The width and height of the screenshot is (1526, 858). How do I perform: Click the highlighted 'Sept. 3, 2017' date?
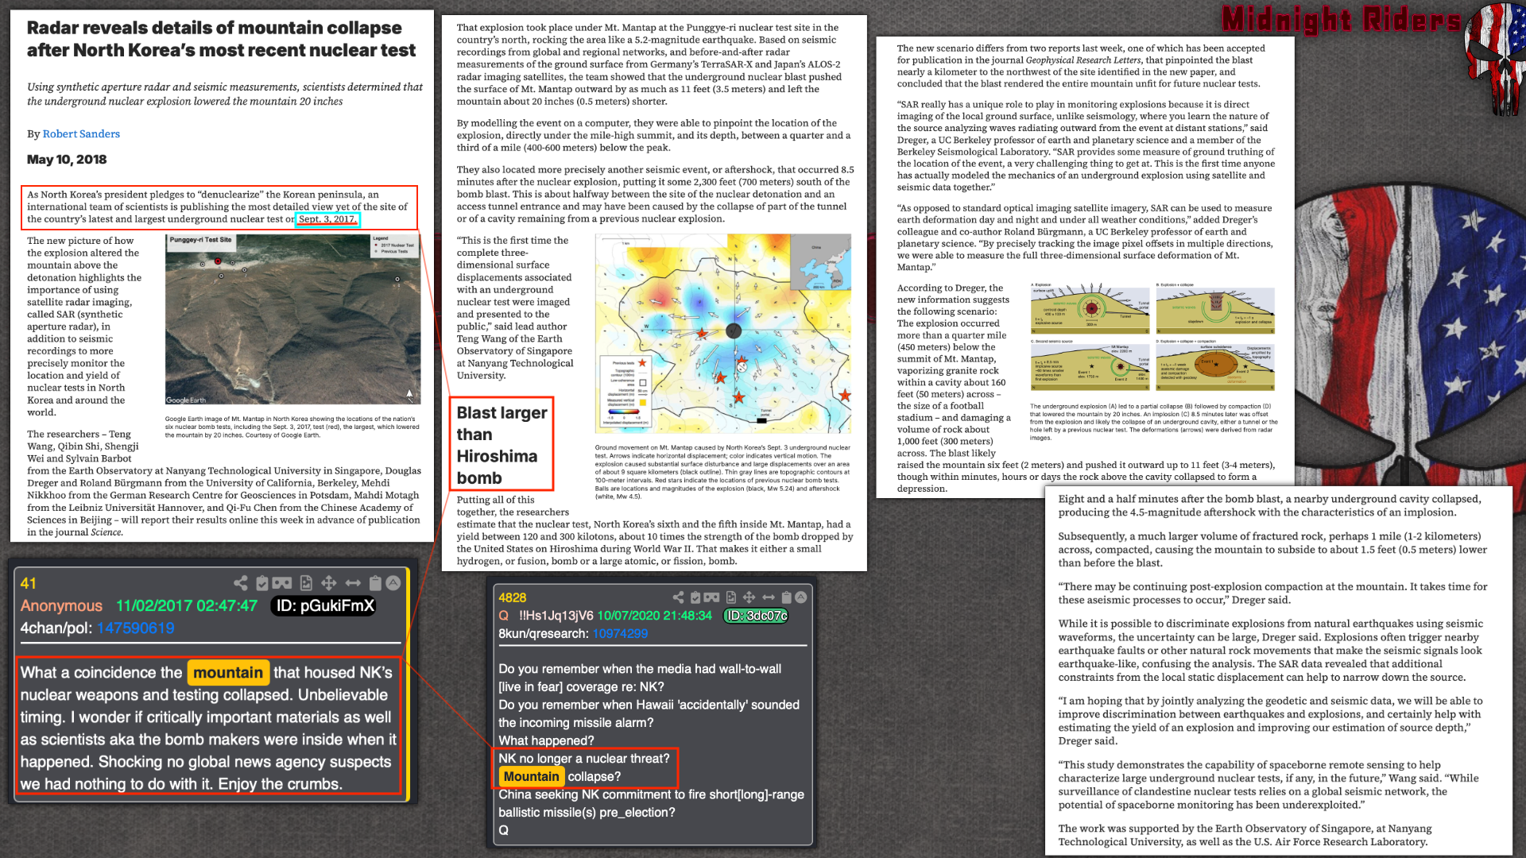coord(327,220)
